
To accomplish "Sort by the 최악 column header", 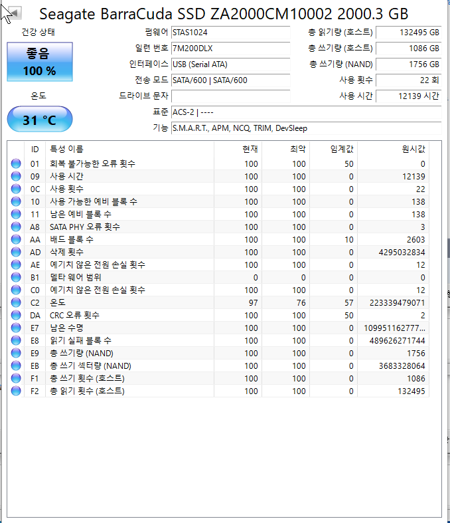I will [x=286, y=149].
